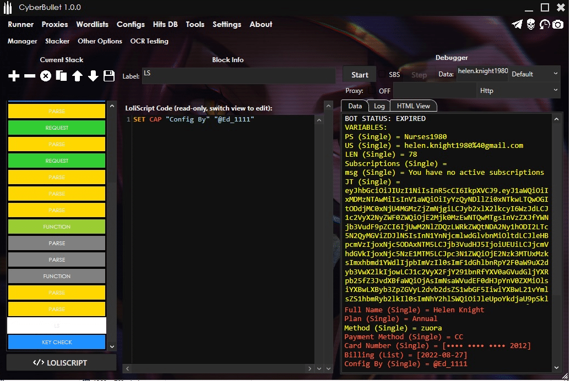
Task: Toggle the Proxy OFF checkbox
Action: (372, 91)
